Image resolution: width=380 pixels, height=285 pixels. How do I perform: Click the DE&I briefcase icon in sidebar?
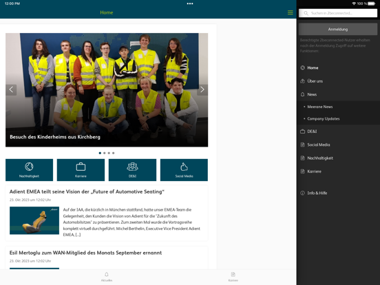point(302,131)
